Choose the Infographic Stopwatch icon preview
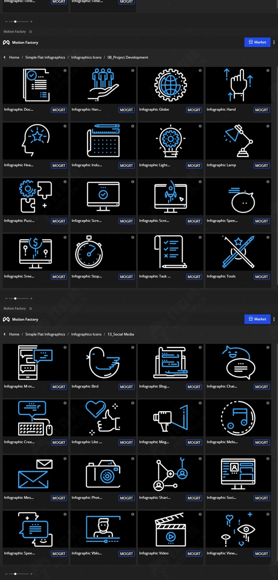This screenshot has height=580, width=278. pyautogui.click(x=103, y=252)
